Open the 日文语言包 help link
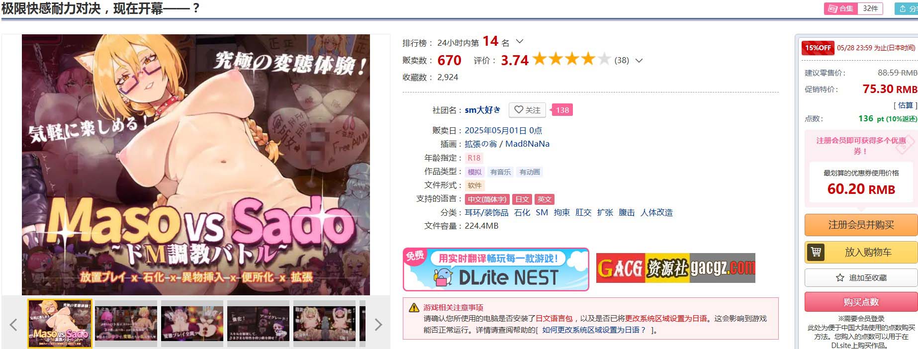 [554, 318]
